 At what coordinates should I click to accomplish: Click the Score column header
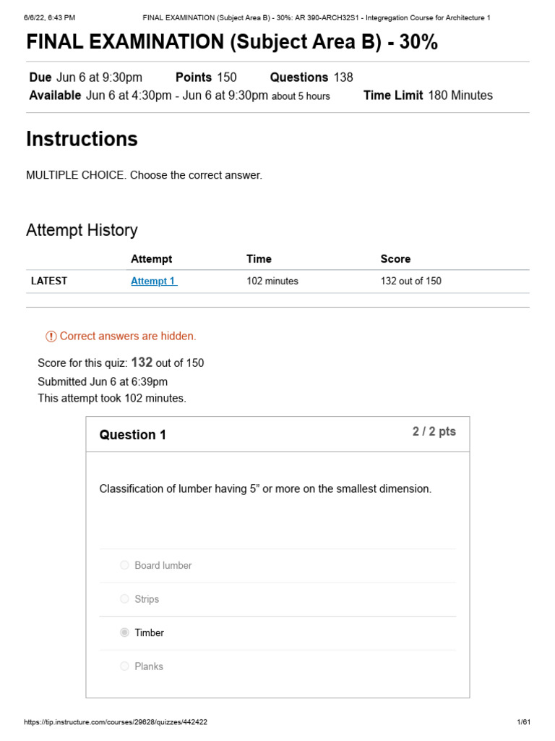[x=395, y=259]
